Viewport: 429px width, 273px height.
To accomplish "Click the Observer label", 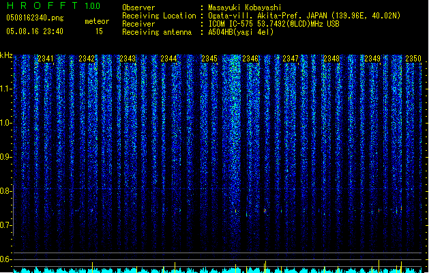I will (x=138, y=8).
